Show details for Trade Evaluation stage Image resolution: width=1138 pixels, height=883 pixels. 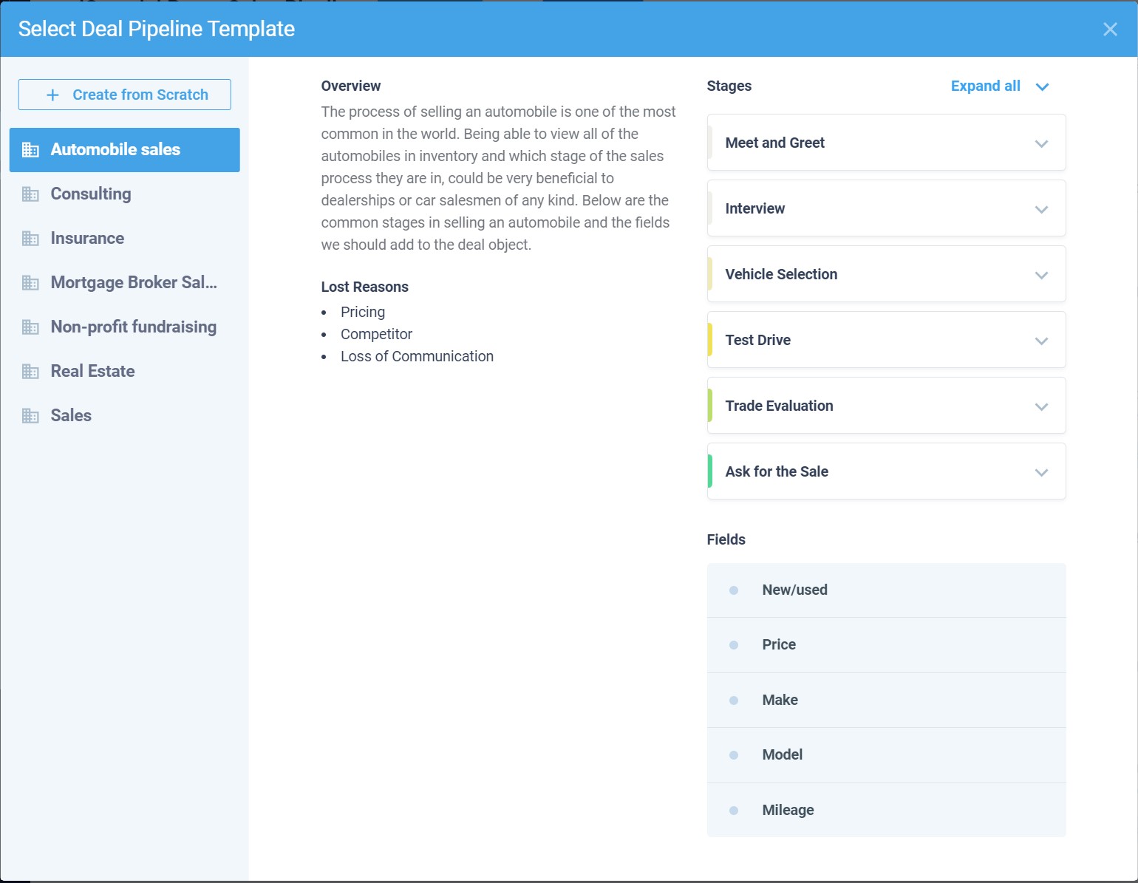[1041, 406]
